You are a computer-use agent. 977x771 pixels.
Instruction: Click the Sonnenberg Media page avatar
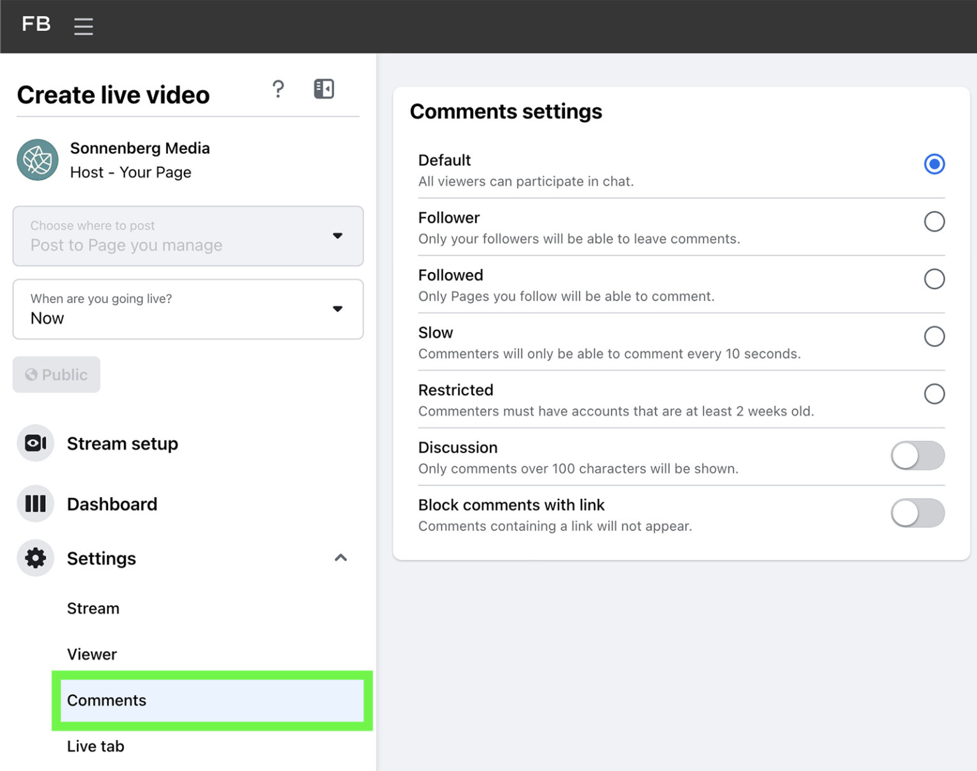tap(38, 161)
